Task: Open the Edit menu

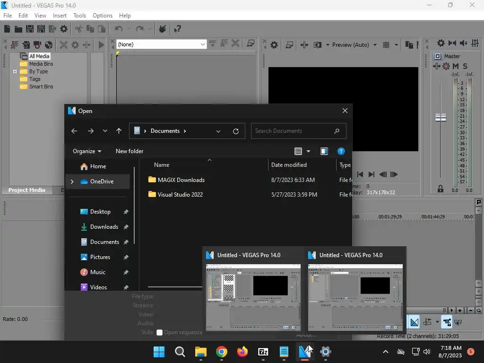Action: pos(23,16)
